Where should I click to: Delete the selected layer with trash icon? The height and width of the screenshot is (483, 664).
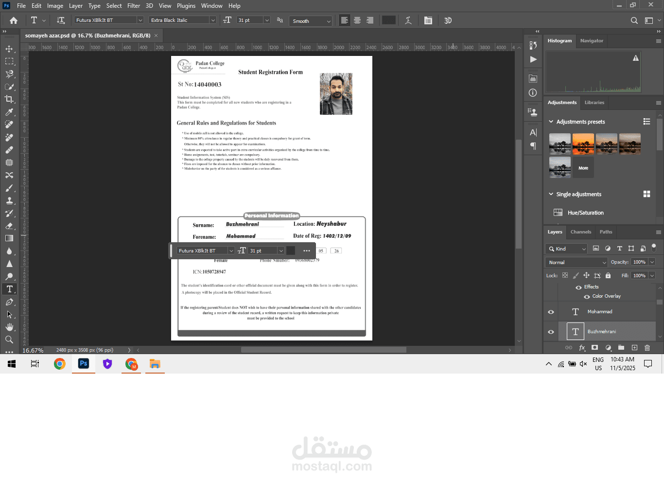647,348
